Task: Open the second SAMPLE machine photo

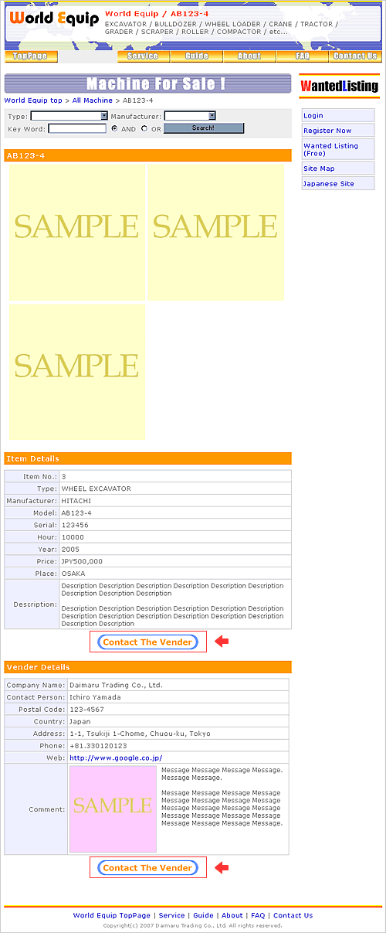Action: [215, 232]
